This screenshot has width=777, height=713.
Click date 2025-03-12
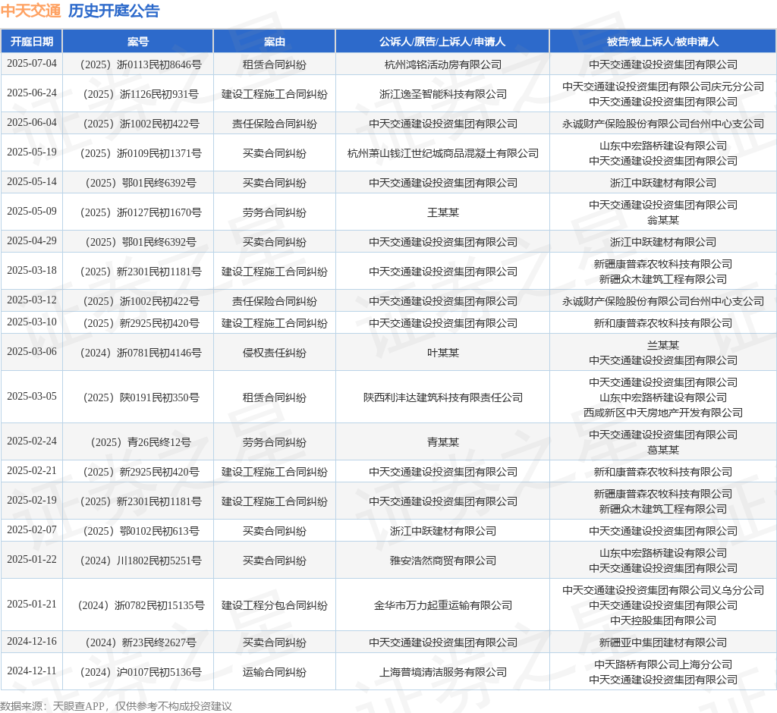pos(32,300)
